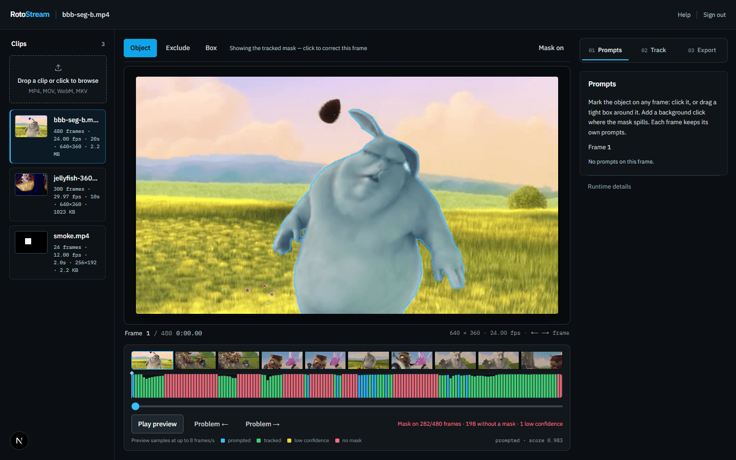Click the RotoStream logo

point(30,14)
